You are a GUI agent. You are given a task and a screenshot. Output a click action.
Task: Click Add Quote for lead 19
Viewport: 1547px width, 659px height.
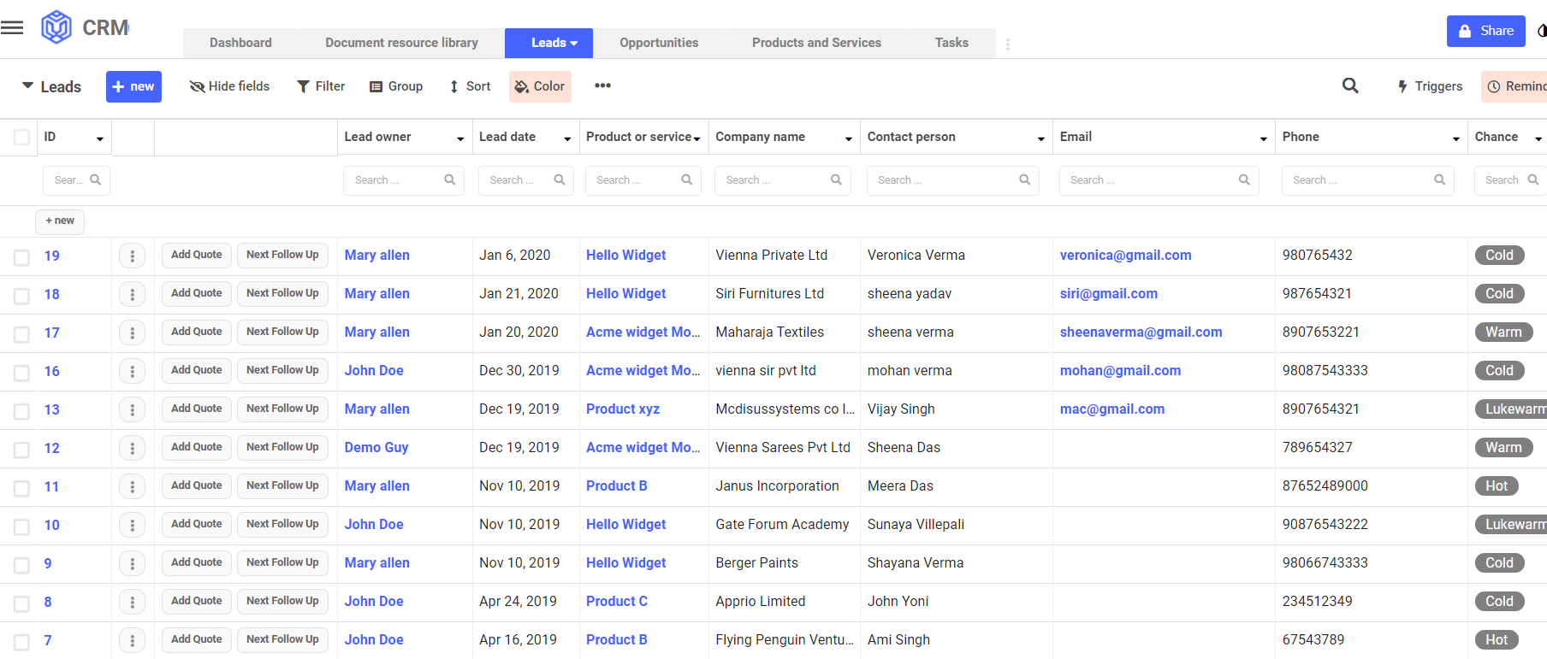point(197,255)
